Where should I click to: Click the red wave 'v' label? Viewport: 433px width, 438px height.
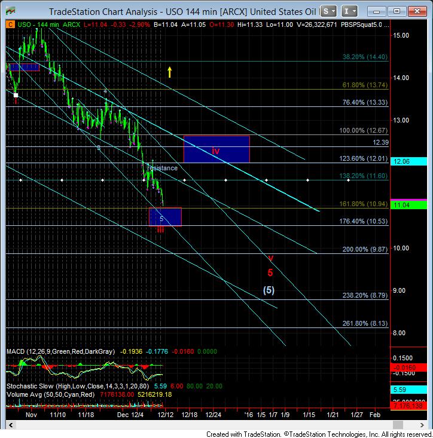[x=270, y=258]
